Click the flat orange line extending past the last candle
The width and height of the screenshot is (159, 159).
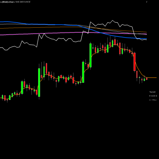coord(152,78)
